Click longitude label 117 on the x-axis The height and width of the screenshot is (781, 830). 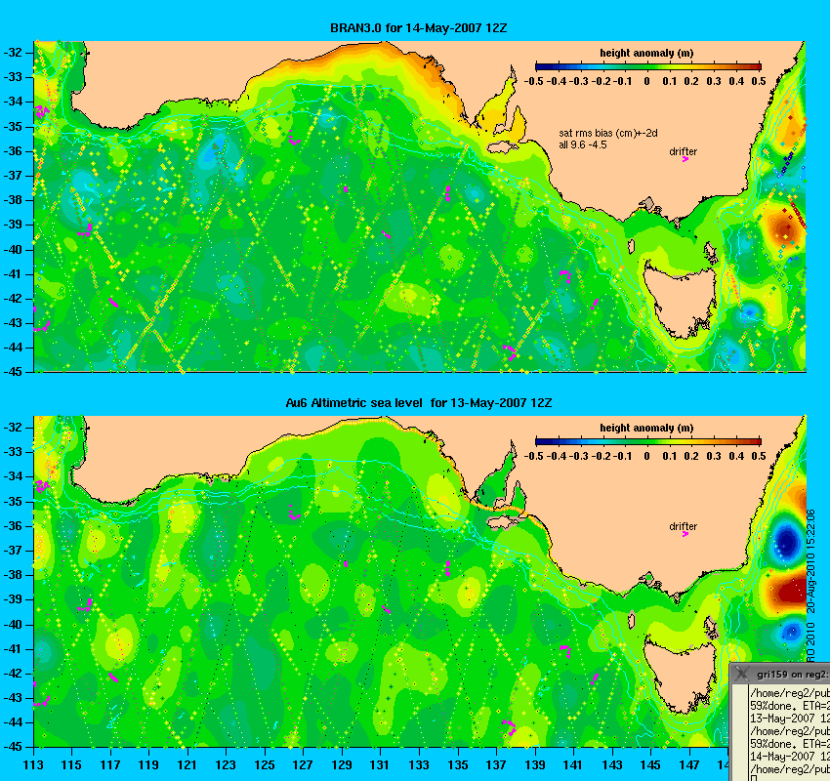[x=110, y=765]
